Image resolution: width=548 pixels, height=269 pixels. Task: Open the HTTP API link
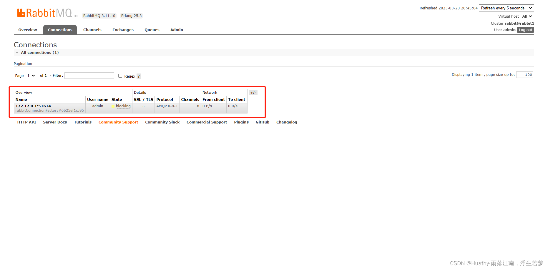coord(26,122)
